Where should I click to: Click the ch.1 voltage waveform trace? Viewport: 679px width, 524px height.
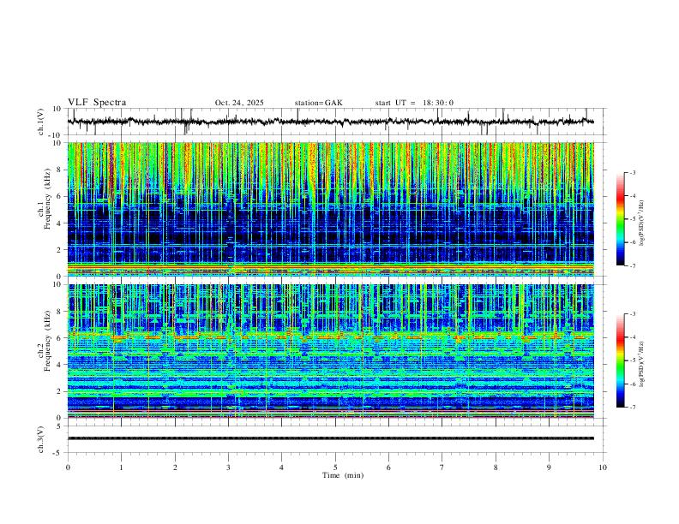click(x=331, y=122)
